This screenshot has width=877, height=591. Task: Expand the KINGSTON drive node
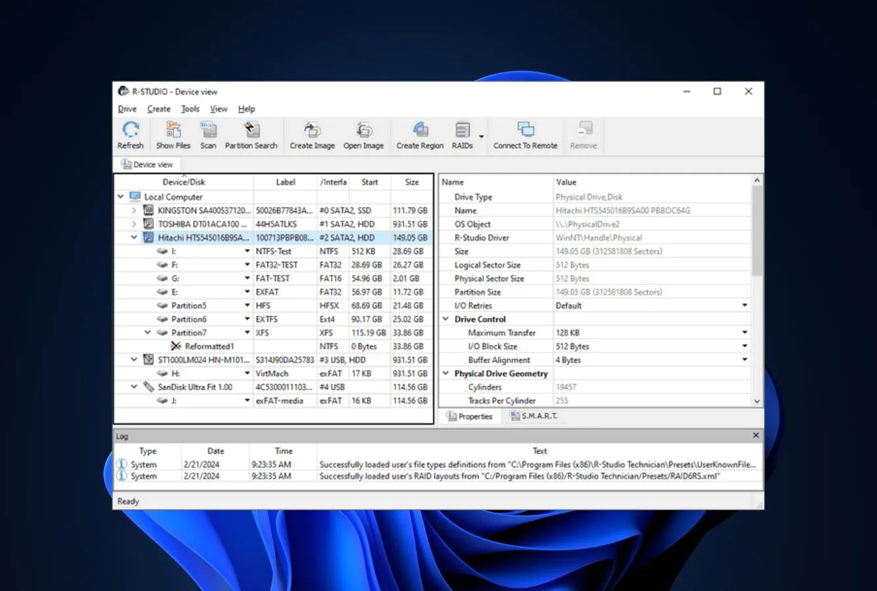tap(134, 210)
